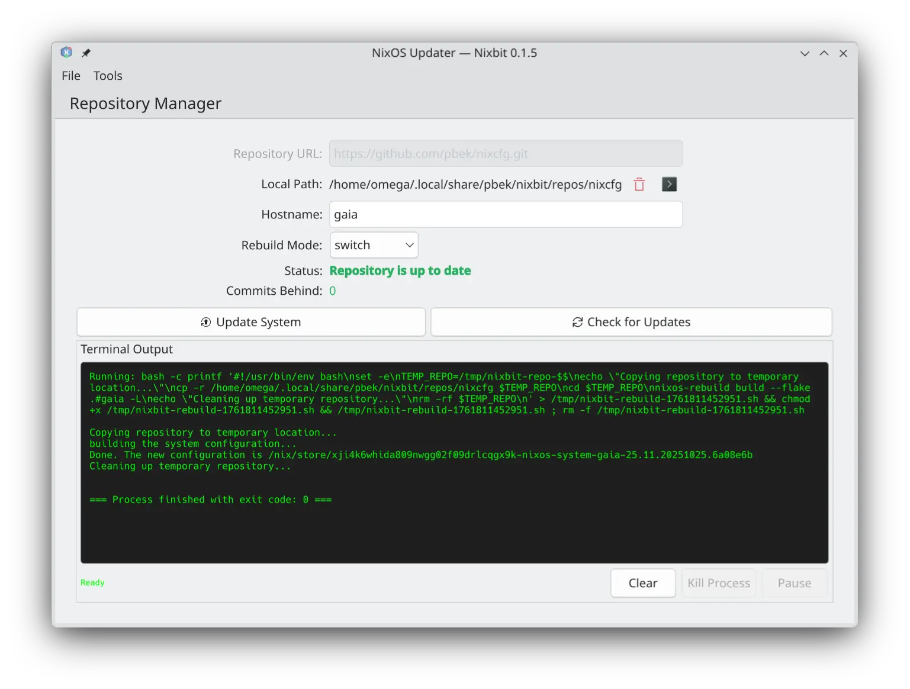Delete the repository via trash icon
The width and height of the screenshot is (910, 689).
click(x=639, y=184)
